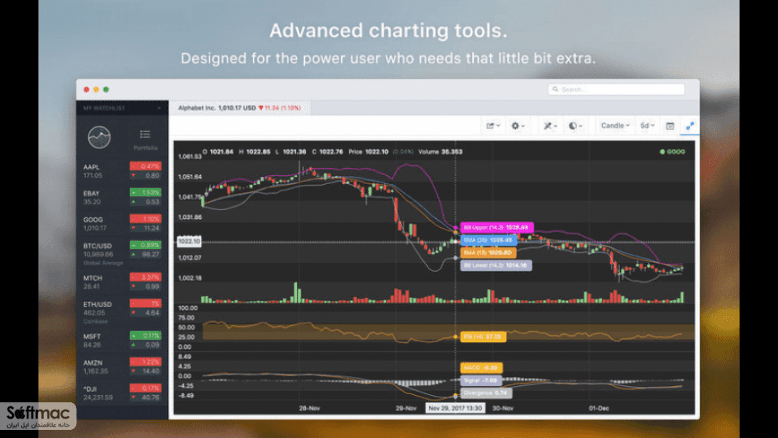
Task: Select the watchlist chart circle icon
Action: (x=99, y=137)
